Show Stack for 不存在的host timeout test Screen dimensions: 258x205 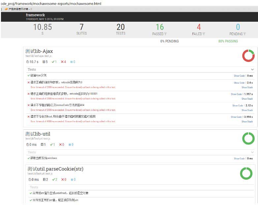point(247,121)
